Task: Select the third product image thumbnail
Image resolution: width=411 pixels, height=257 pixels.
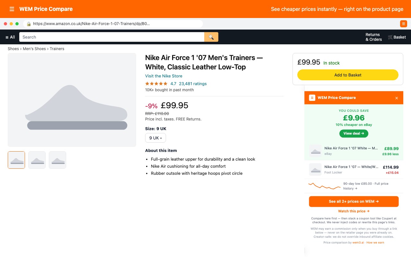Action: pyautogui.click(x=57, y=160)
